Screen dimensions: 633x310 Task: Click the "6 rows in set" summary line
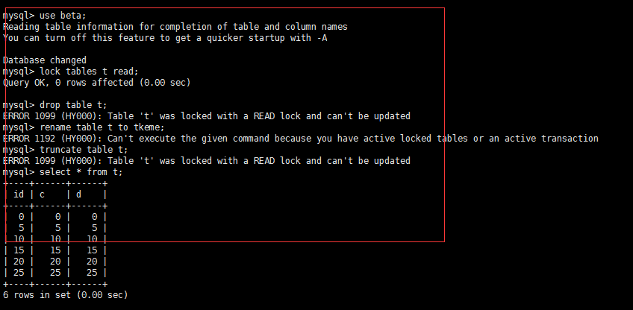66,295
